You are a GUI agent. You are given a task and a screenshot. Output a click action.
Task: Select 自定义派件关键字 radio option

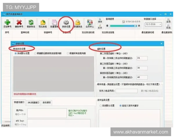tap(120, 106)
